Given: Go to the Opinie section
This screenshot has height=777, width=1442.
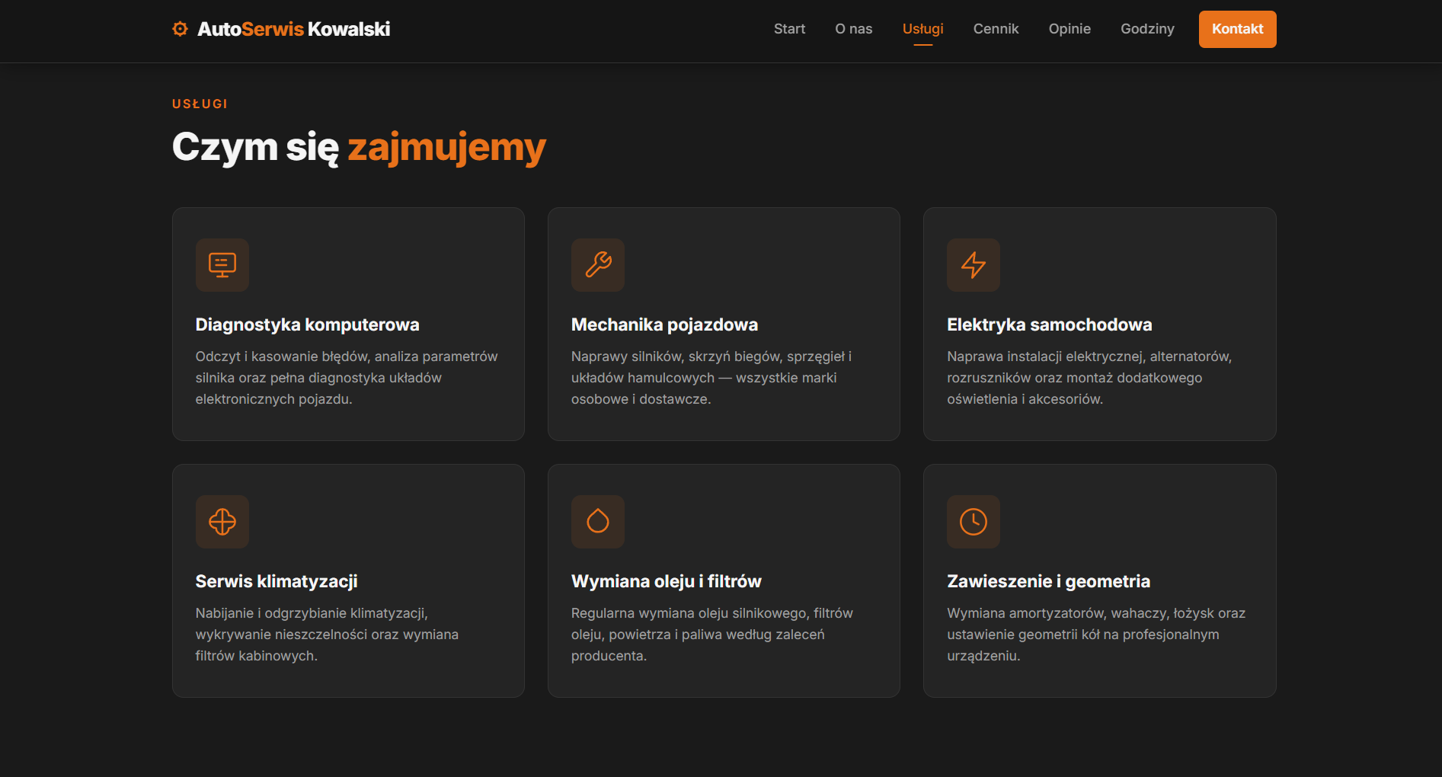Looking at the screenshot, I should (1070, 29).
